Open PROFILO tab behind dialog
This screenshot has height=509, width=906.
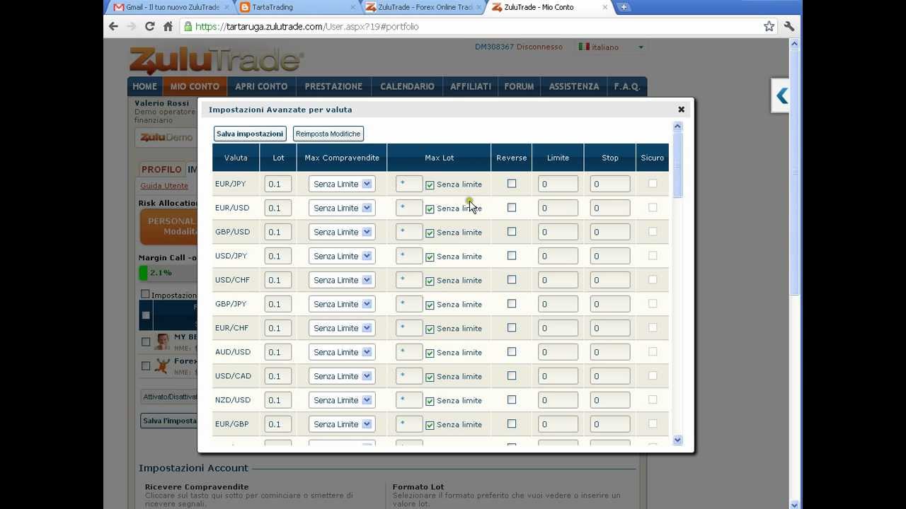[161, 170]
